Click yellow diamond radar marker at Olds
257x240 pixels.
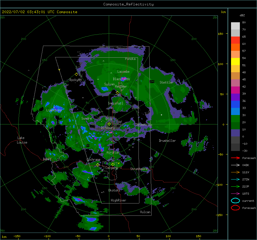109,124
